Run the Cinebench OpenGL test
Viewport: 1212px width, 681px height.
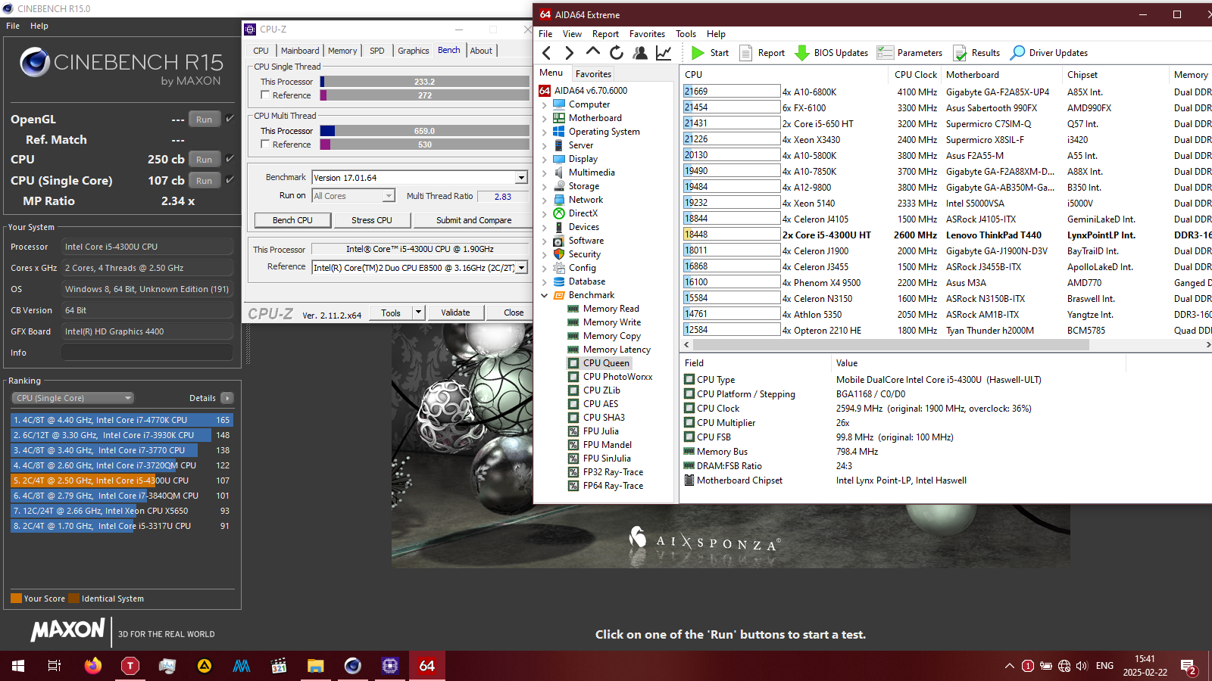204,119
